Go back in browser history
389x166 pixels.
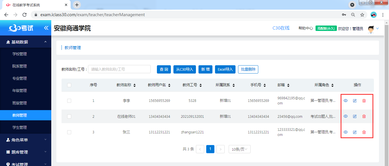point(6,15)
